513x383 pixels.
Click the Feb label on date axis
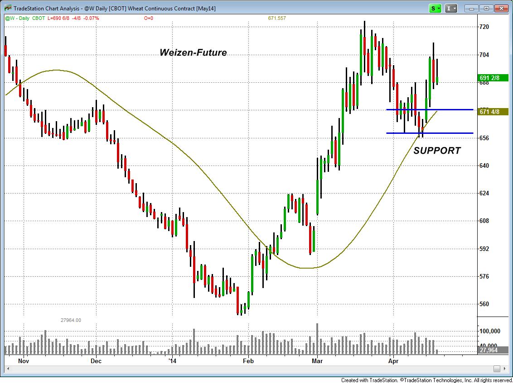click(247, 361)
